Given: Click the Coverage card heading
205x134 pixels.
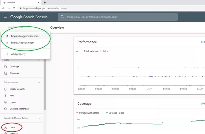Looking at the screenshot, I should 84,103.
